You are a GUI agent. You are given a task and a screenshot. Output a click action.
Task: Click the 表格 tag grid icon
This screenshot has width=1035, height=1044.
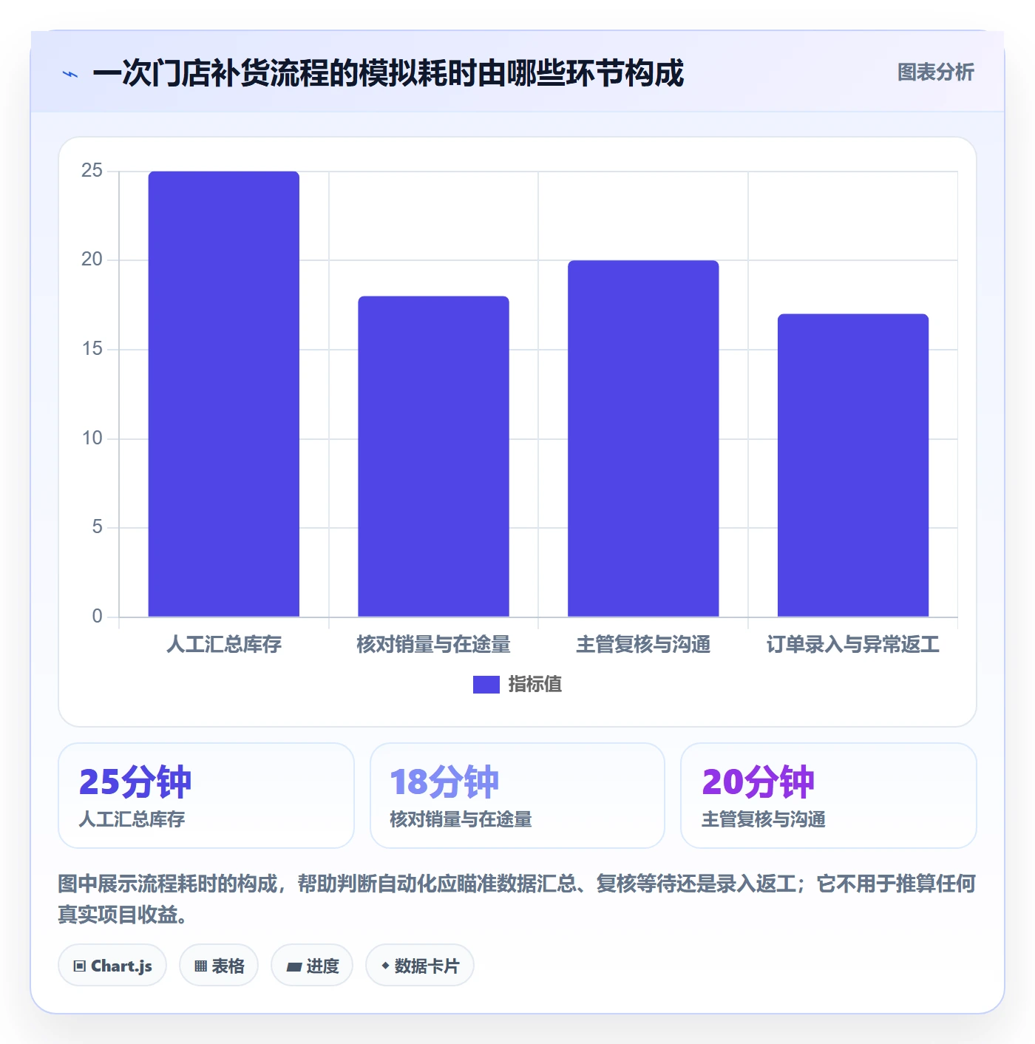[x=200, y=966]
